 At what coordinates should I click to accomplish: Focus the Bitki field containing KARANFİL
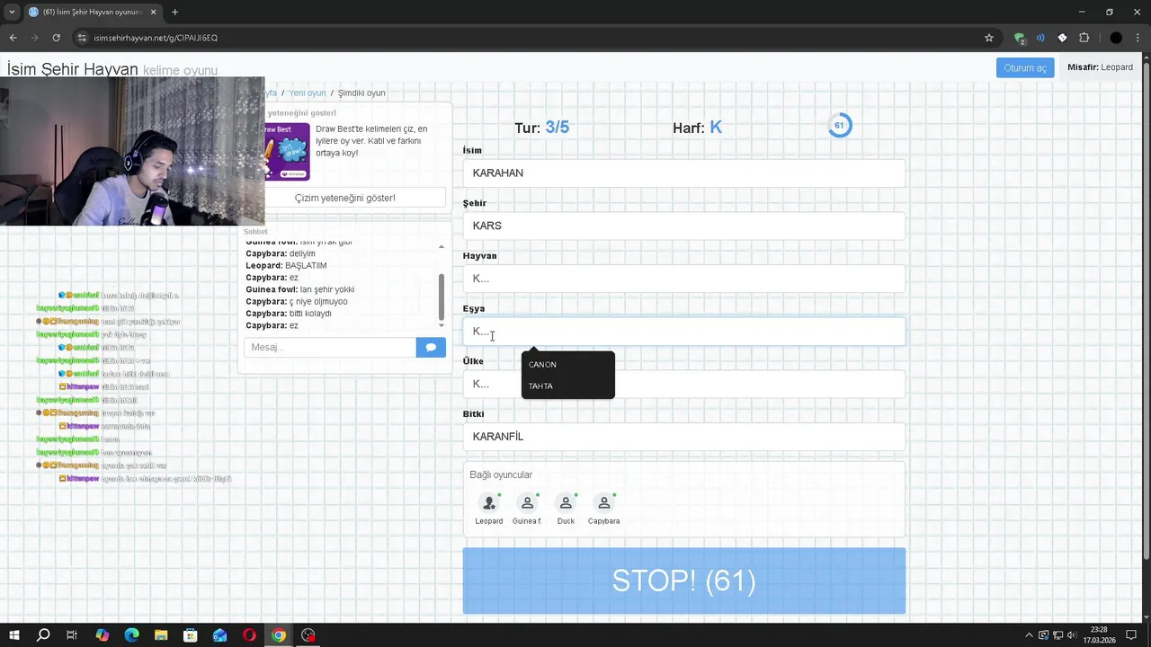point(684,437)
